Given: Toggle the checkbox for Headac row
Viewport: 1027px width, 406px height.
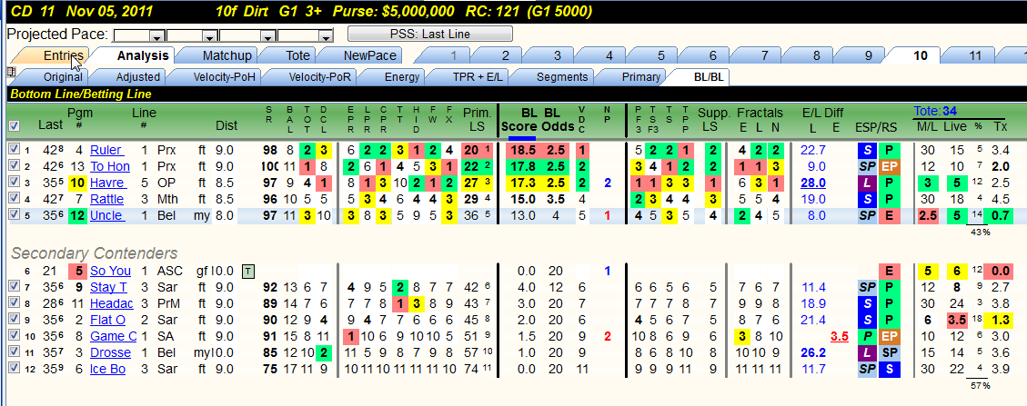Looking at the screenshot, I should [14, 302].
